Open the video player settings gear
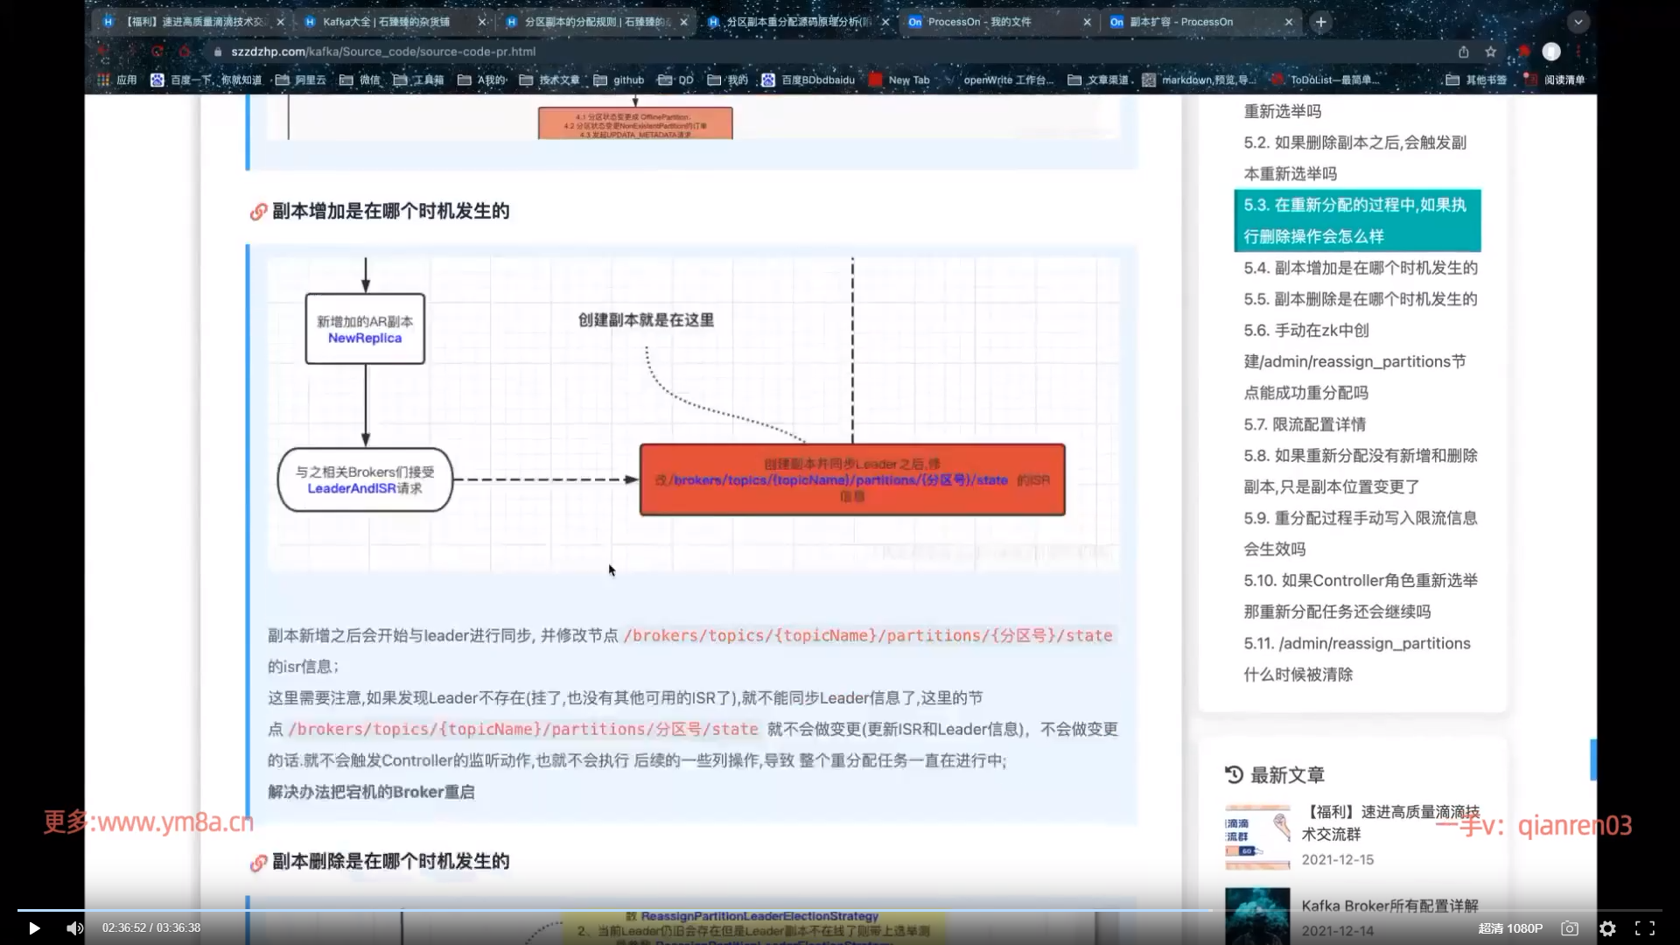Image resolution: width=1680 pixels, height=945 pixels. coord(1607,928)
